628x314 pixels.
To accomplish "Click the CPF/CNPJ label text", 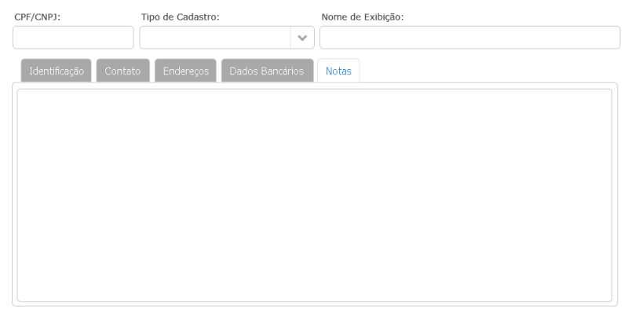I will pos(38,17).
